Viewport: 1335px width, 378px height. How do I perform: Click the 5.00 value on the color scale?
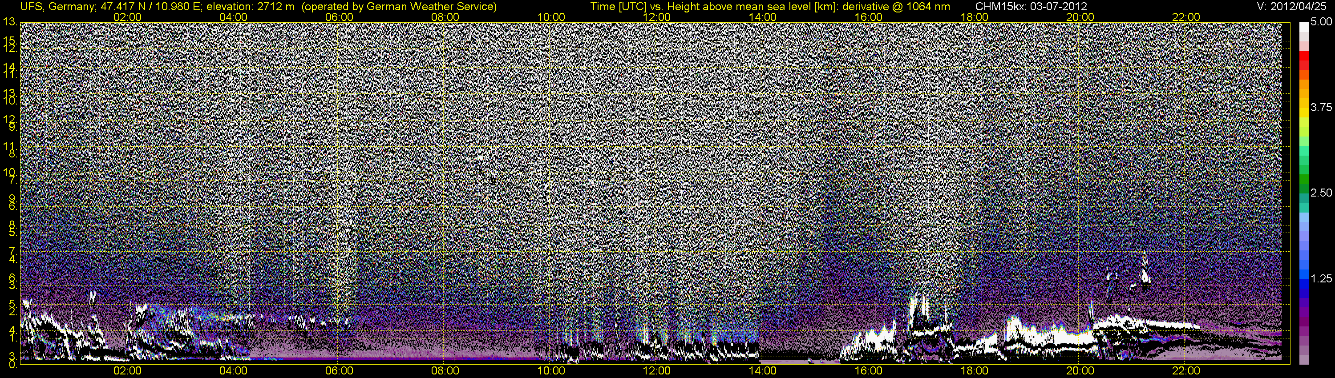click(1321, 22)
